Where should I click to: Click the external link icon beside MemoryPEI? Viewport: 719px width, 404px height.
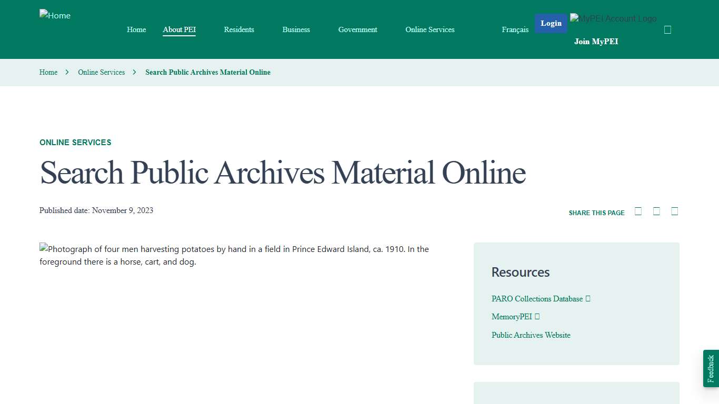(537, 316)
